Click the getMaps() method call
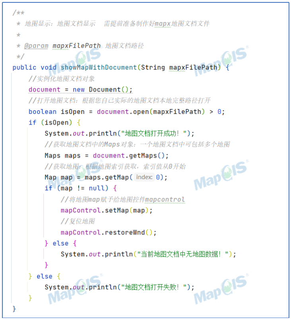Image resolution: width=291 pixels, height=320 pixels. coord(150,156)
